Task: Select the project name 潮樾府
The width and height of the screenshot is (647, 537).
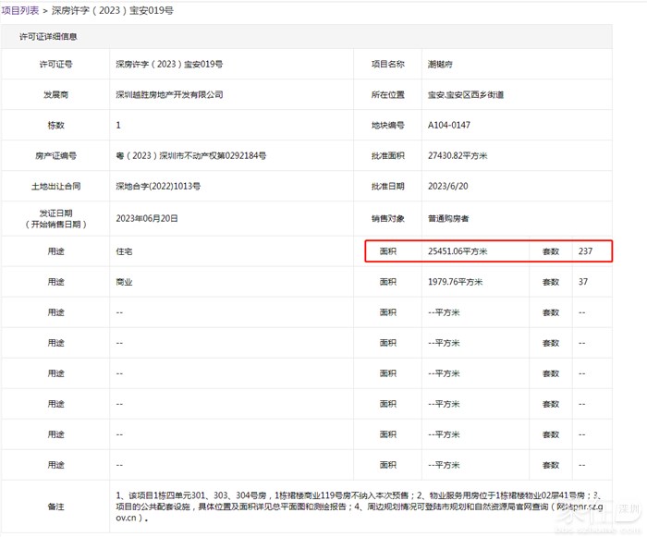Action: click(440, 65)
